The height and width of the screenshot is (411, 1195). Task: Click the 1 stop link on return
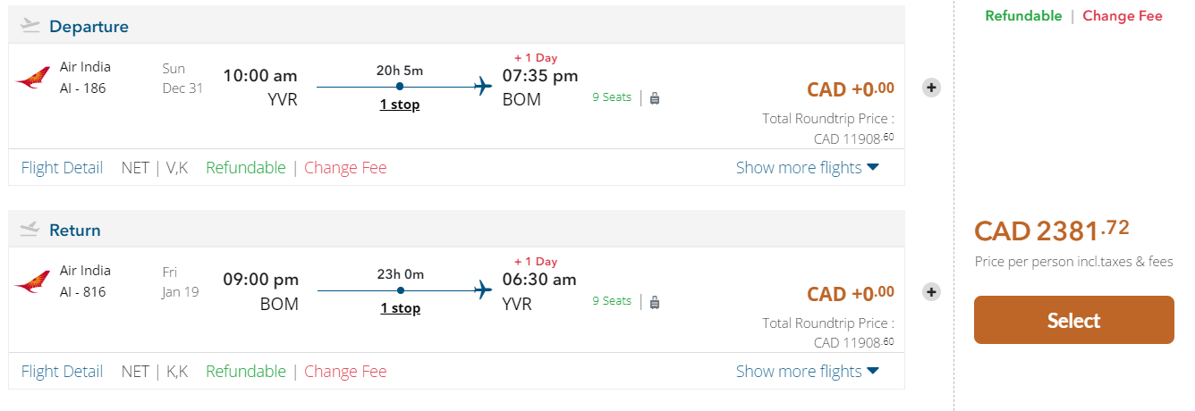pyautogui.click(x=400, y=308)
